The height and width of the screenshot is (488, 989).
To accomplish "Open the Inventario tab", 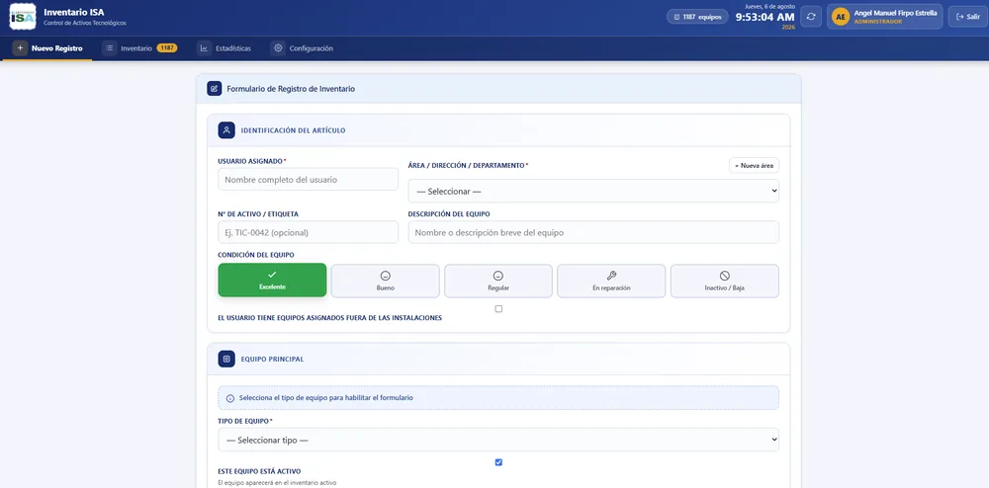I will [139, 48].
